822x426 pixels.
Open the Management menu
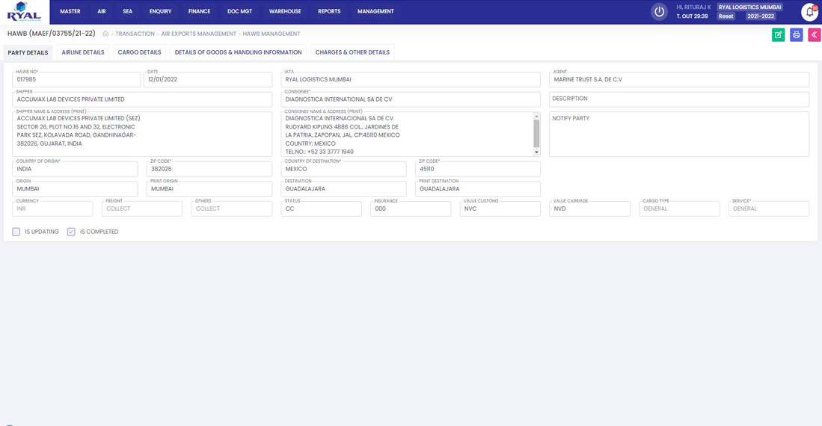pos(375,11)
